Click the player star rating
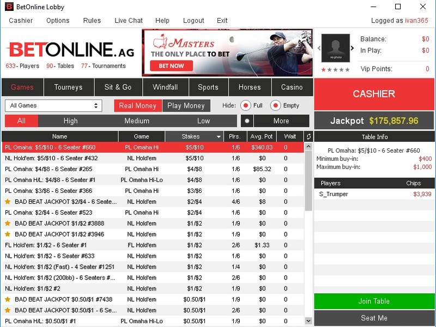 [x=335, y=70]
